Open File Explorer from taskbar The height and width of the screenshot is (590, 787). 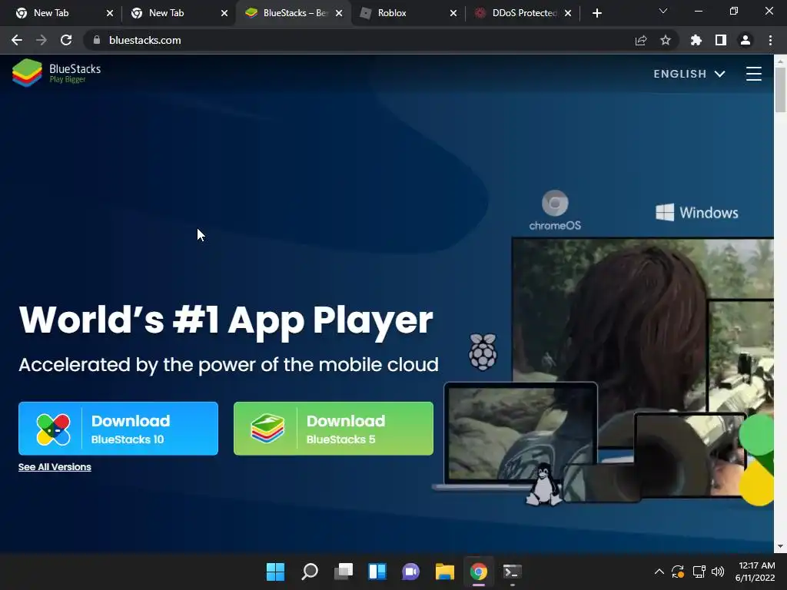point(445,572)
